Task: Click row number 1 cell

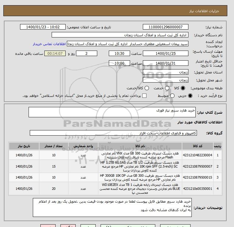Action: click(218, 155)
